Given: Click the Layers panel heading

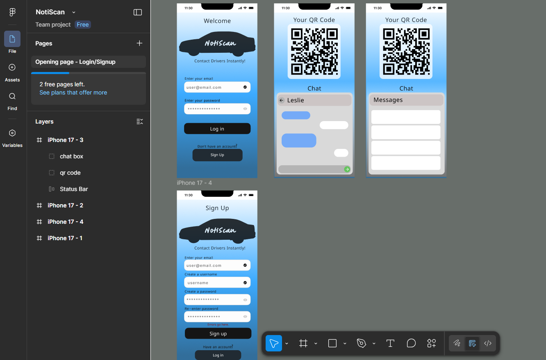Looking at the screenshot, I should click(44, 122).
